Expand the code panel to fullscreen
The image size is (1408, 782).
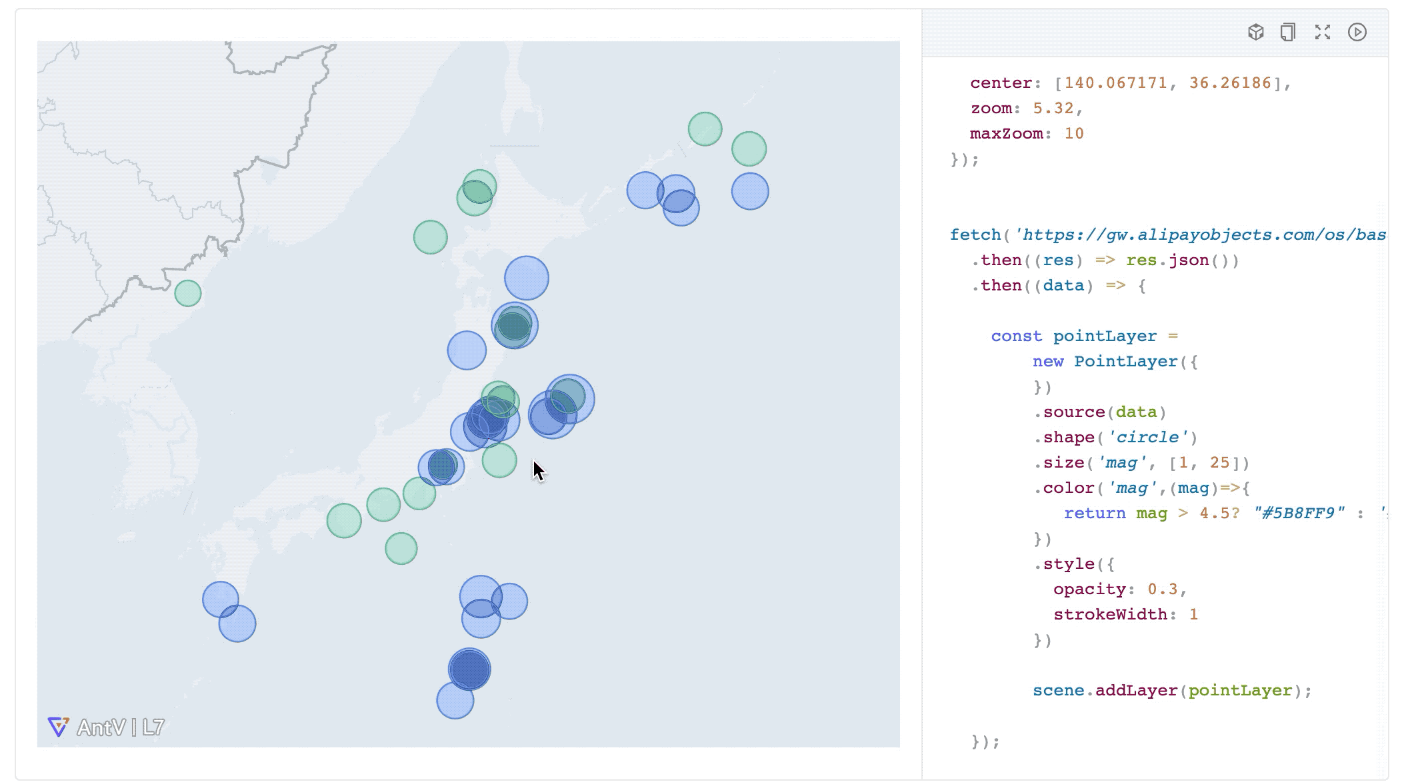click(1323, 32)
